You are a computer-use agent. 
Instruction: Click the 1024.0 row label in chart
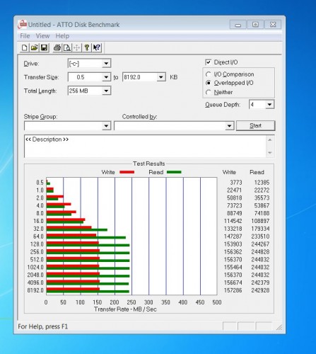(35, 267)
